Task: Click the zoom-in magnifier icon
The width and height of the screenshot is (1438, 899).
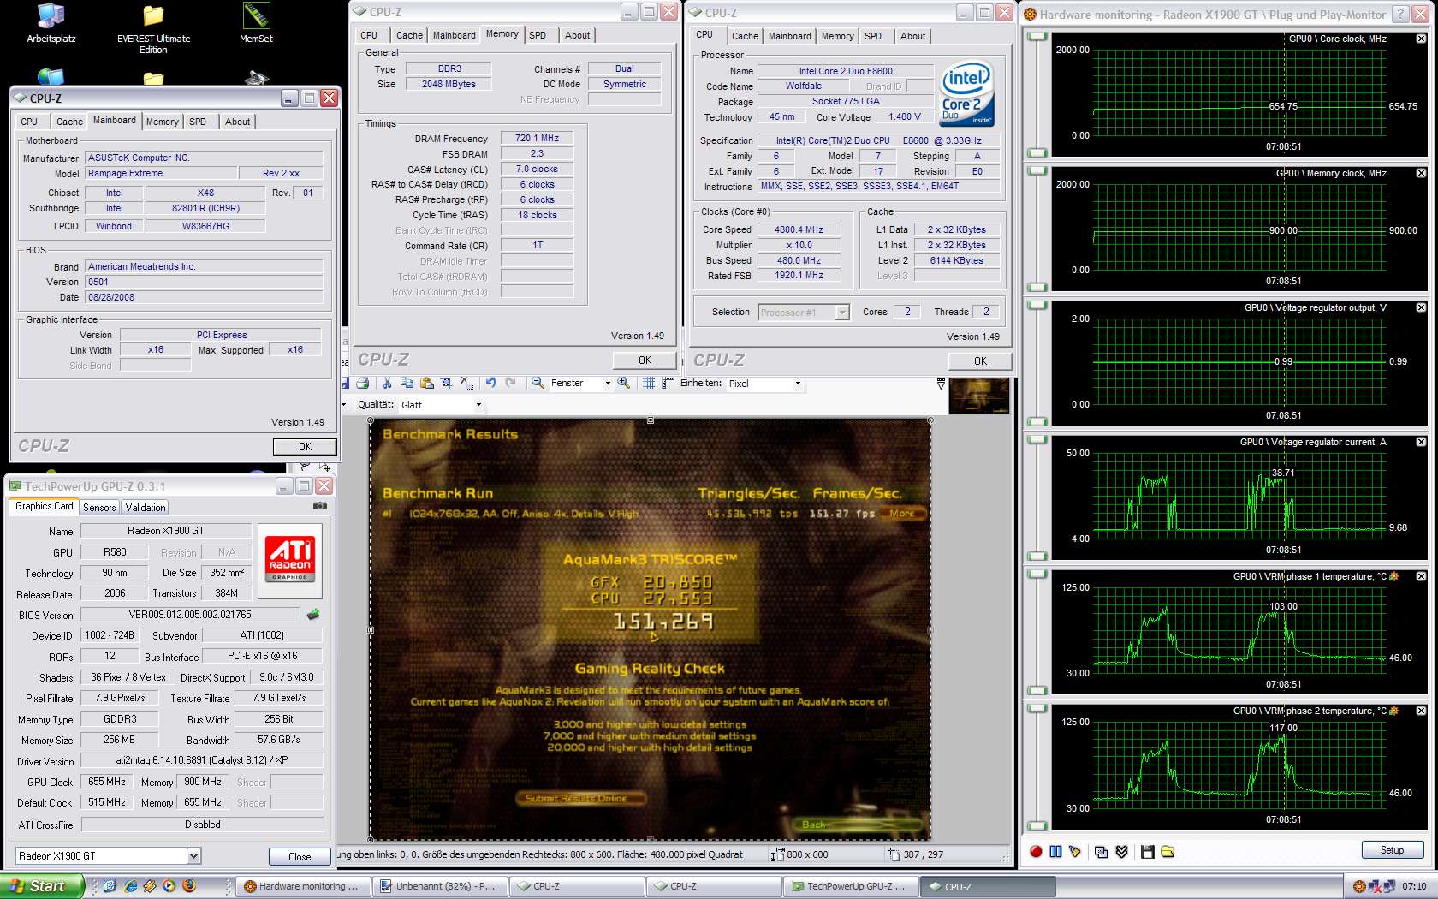Action: 624,383
